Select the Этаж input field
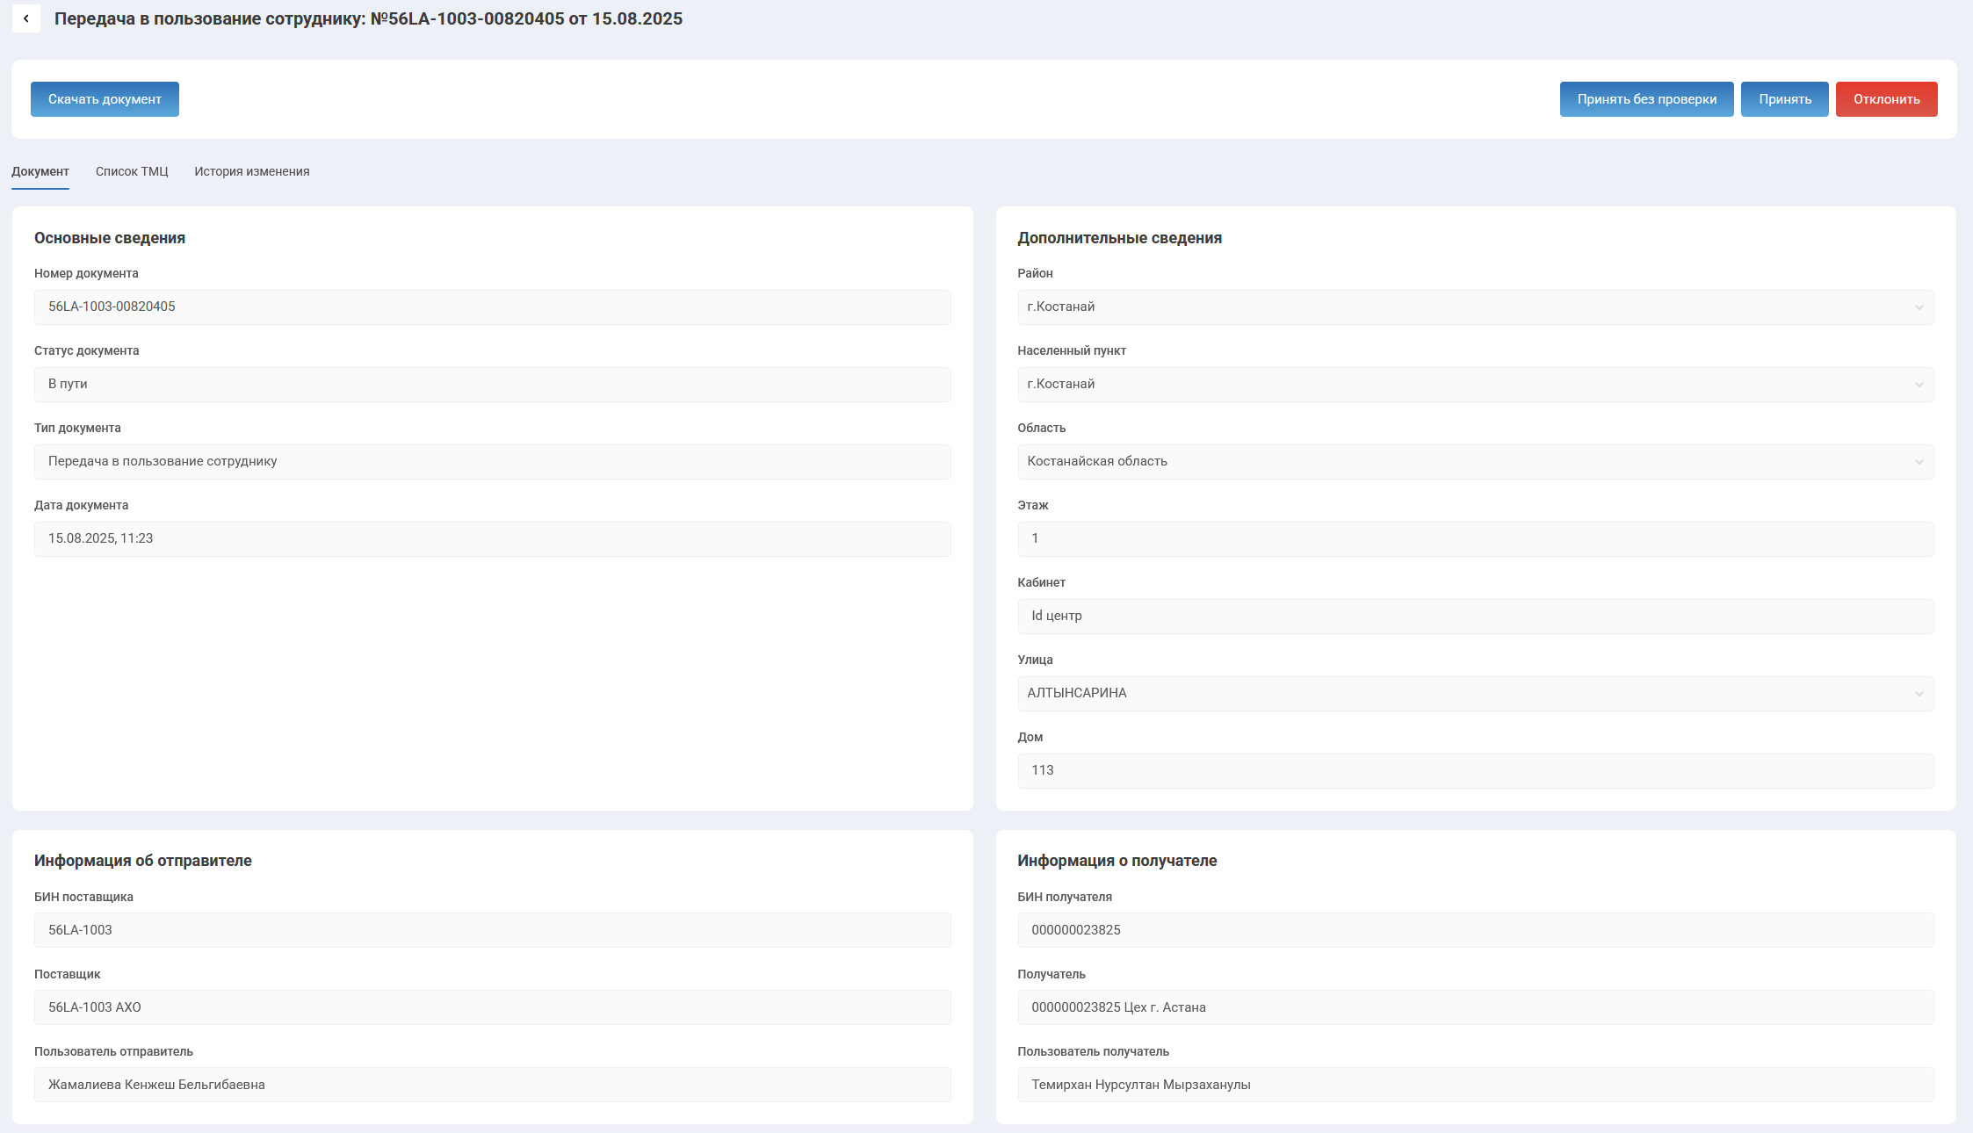Viewport: 1973px width, 1133px height. pyautogui.click(x=1475, y=539)
